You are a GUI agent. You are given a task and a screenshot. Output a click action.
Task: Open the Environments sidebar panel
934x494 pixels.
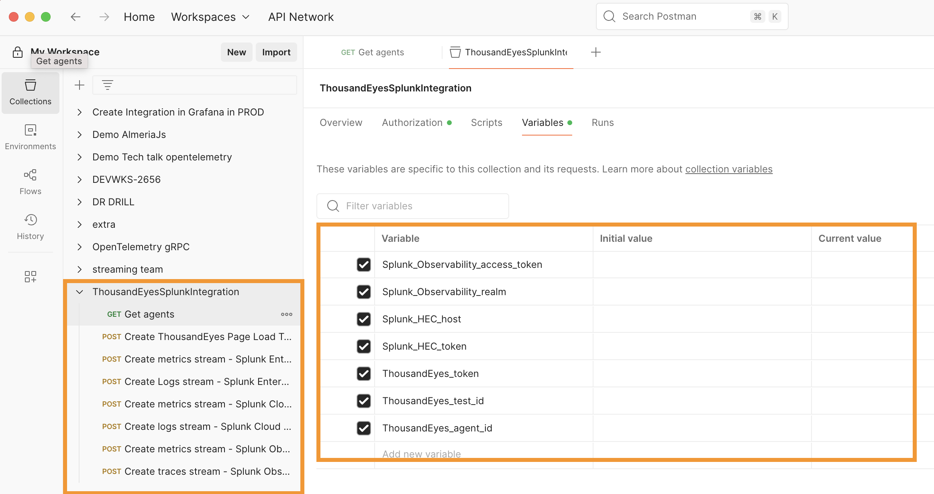coord(31,137)
